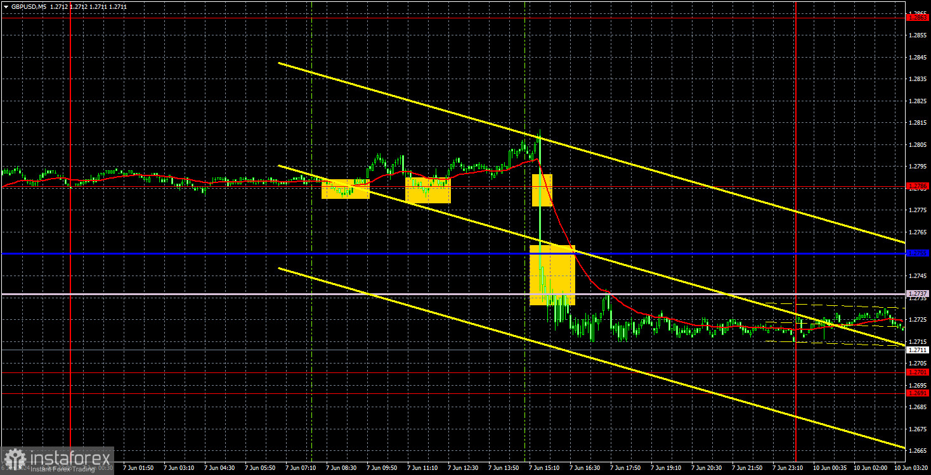The width and height of the screenshot is (931, 475).
Task: Click the 1.2675 price axis value
Action: pos(918,429)
